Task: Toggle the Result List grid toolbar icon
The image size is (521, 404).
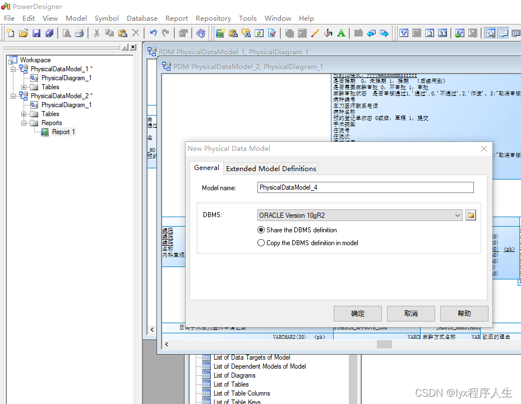Action: point(516,33)
